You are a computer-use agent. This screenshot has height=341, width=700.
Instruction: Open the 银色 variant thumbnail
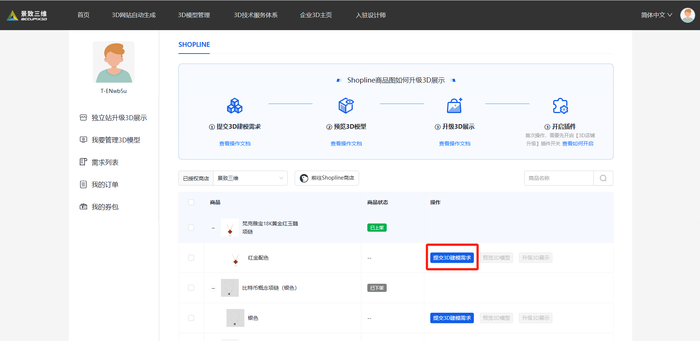(x=235, y=318)
